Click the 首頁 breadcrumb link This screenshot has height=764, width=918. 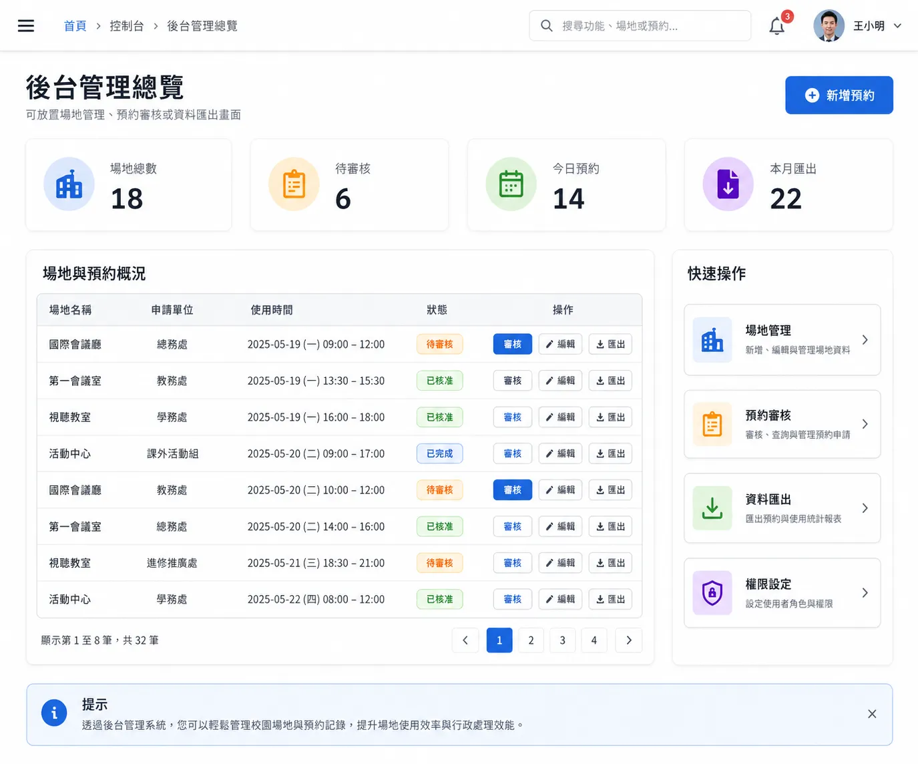(x=75, y=26)
